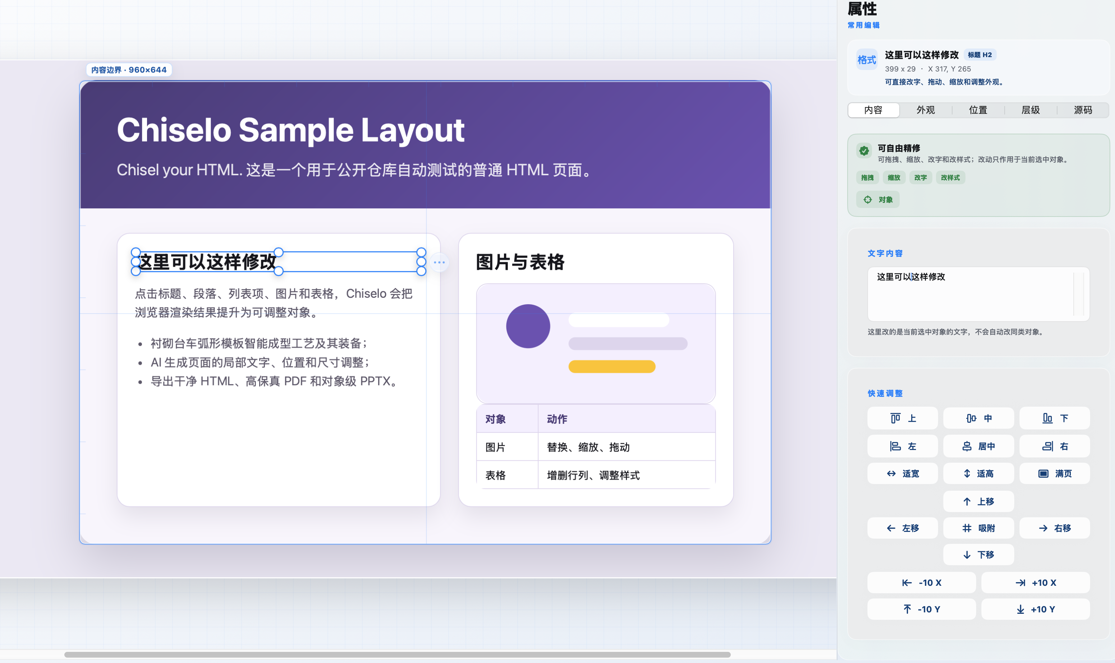The image size is (1115, 663).
Task: Nudge selection down with 下移
Action: (x=978, y=555)
